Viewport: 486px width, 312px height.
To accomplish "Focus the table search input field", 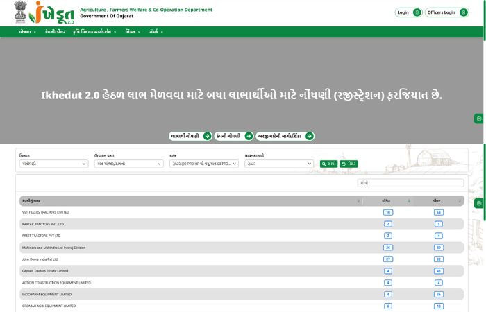I will (411, 183).
